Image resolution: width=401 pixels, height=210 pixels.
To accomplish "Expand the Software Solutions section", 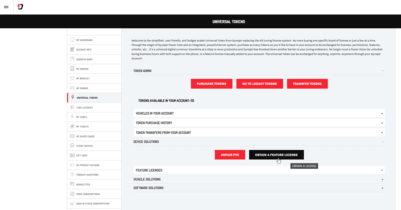I will [x=258, y=188].
